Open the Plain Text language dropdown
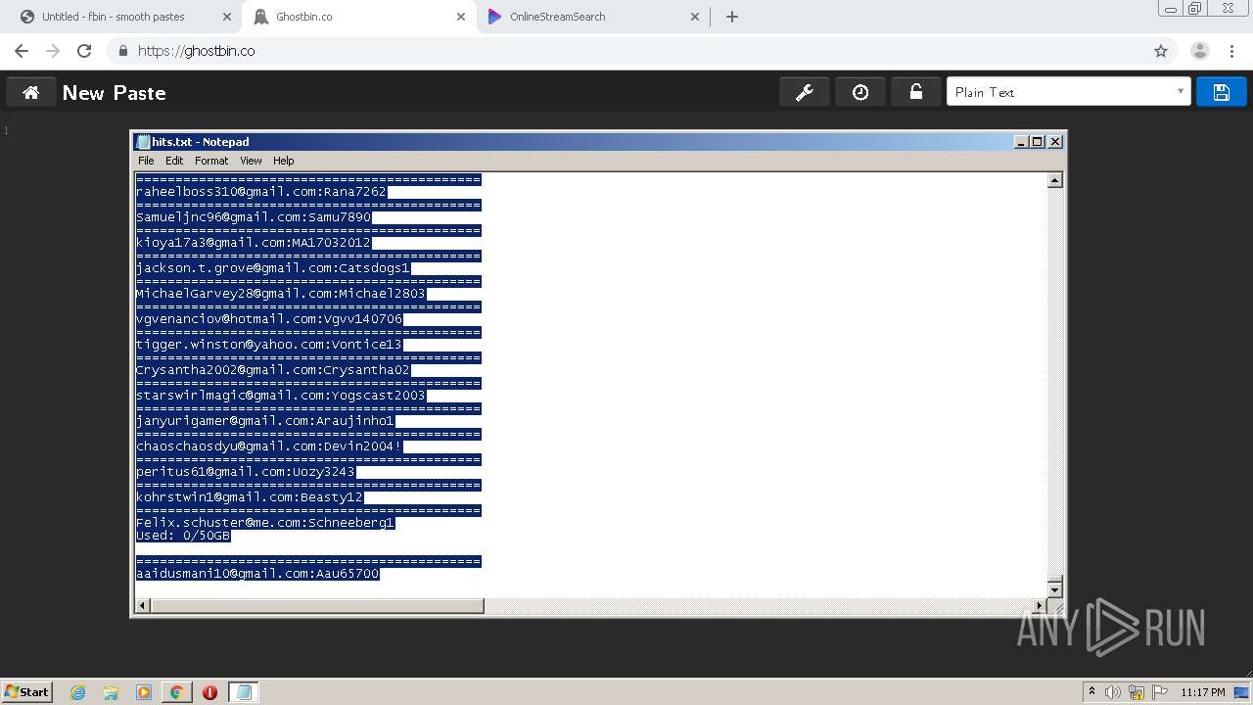Screen dimensions: 1253x705 (1068, 92)
